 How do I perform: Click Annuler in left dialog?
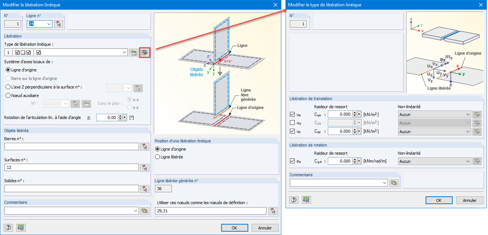(x=265, y=228)
